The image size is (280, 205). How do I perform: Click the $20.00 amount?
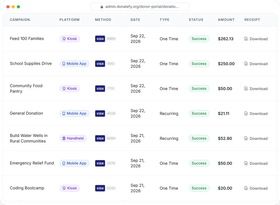tap(225, 188)
